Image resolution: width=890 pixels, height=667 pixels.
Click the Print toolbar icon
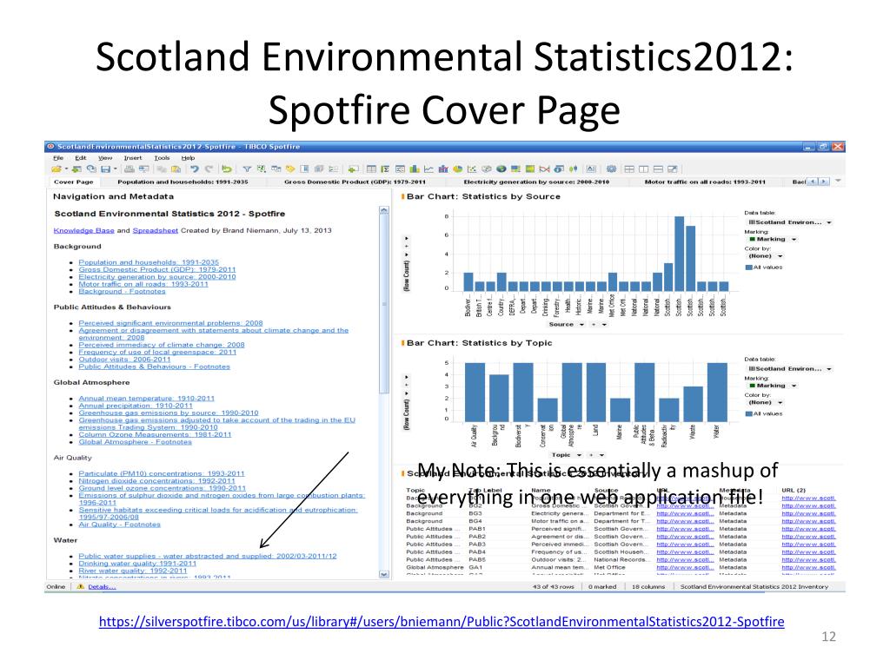[x=130, y=169]
